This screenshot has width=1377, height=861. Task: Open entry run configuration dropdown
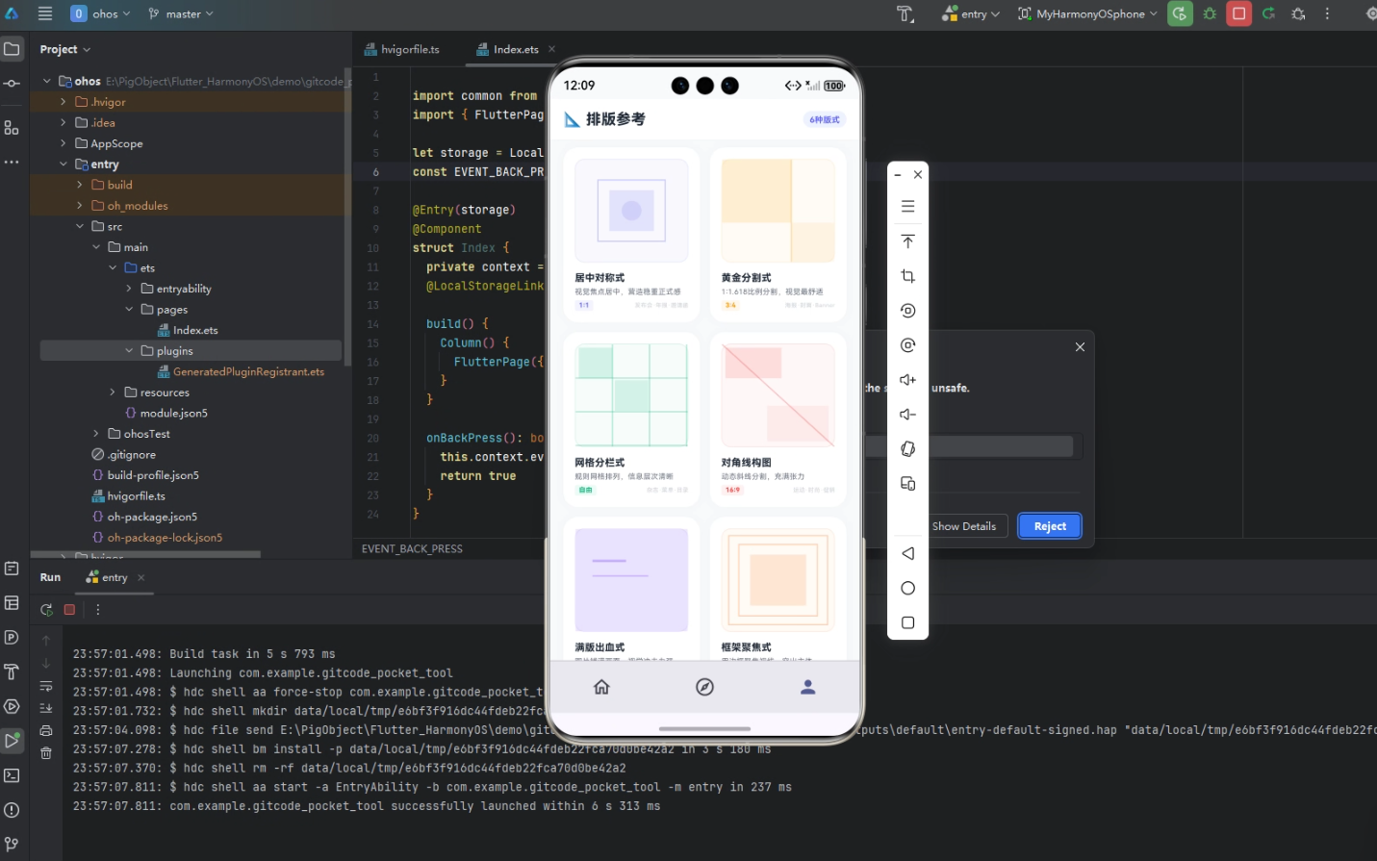click(971, 13)
